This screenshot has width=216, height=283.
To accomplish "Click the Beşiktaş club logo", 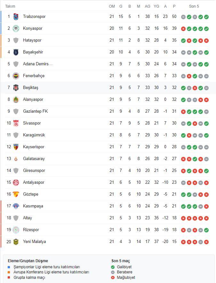I will 16,88.
